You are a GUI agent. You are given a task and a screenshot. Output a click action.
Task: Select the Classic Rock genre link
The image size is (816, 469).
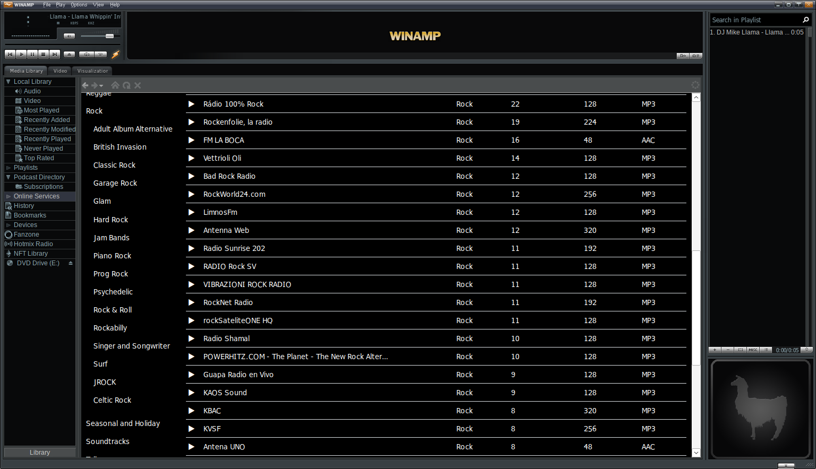tap(114, 165)
